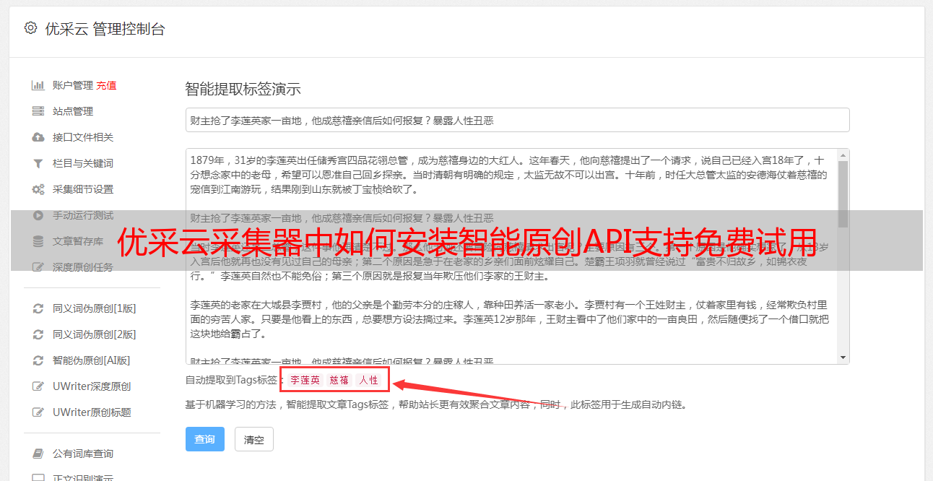Click the edit icon beside UWriter深度原创

tap(38, 386)
